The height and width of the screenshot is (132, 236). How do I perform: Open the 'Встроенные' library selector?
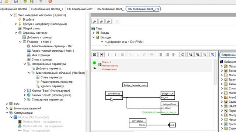click(228, 55)
